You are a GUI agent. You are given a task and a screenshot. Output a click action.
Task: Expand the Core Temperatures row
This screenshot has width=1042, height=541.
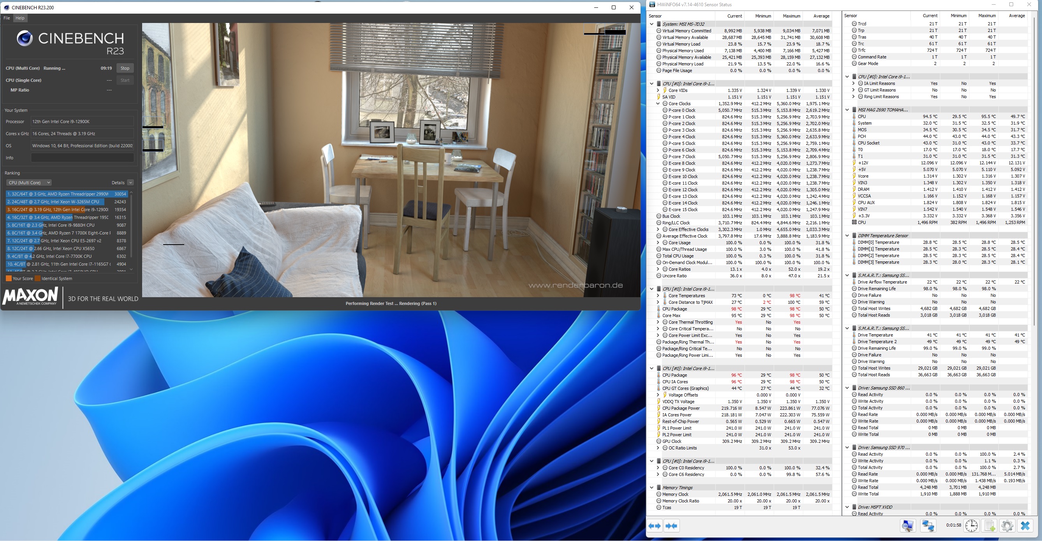point(658,296)
